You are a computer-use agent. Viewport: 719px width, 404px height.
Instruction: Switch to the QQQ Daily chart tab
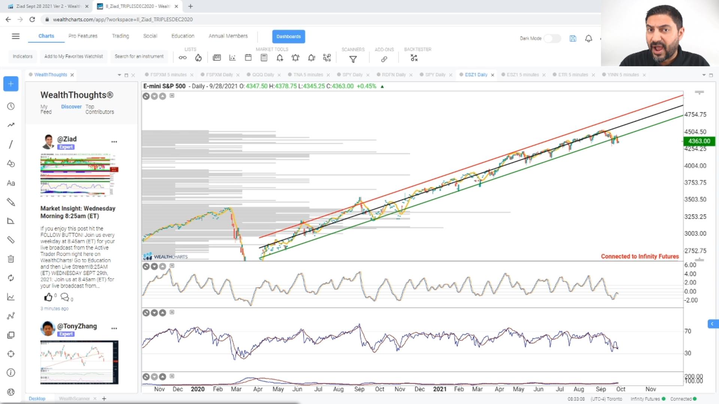coord(263,75)
